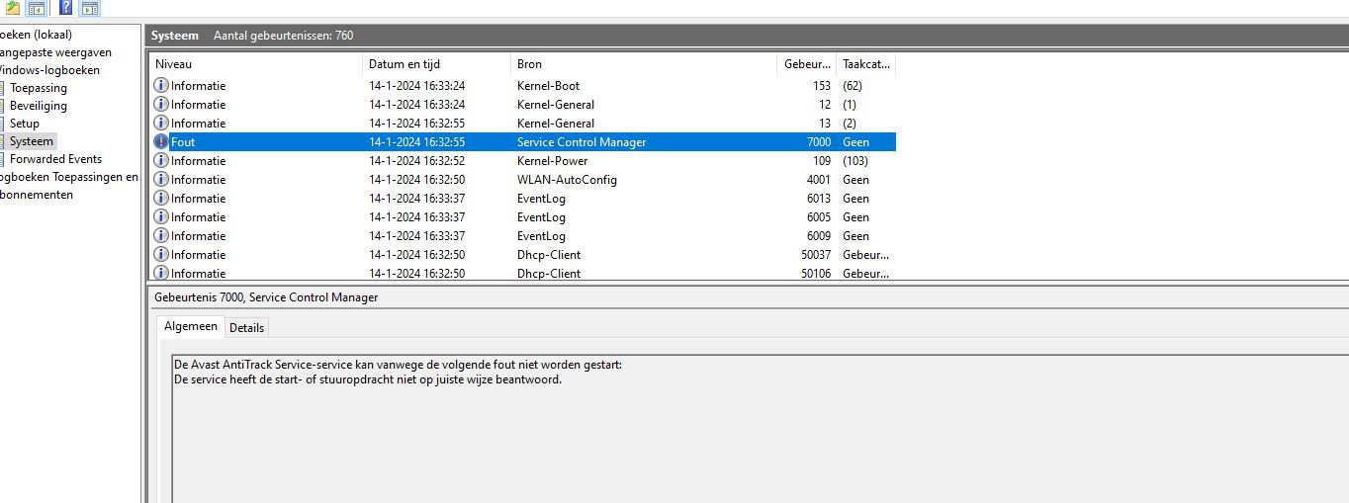The width and height of the screenshot is (1349, 503).
Task: Click the task category (103) cell
Action: 855,161
